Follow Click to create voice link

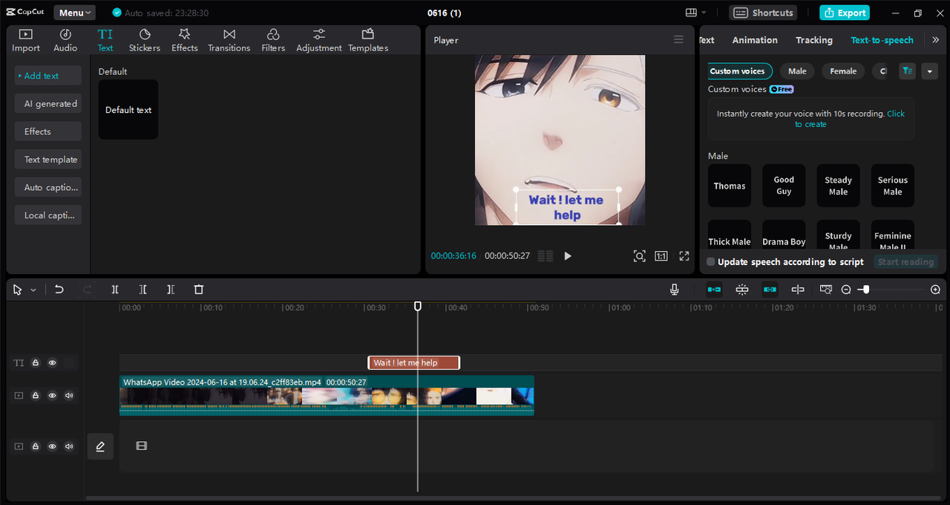click(850, 119)
